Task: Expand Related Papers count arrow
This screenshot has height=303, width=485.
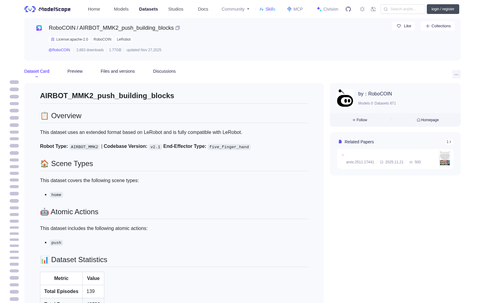Action: 449,142
